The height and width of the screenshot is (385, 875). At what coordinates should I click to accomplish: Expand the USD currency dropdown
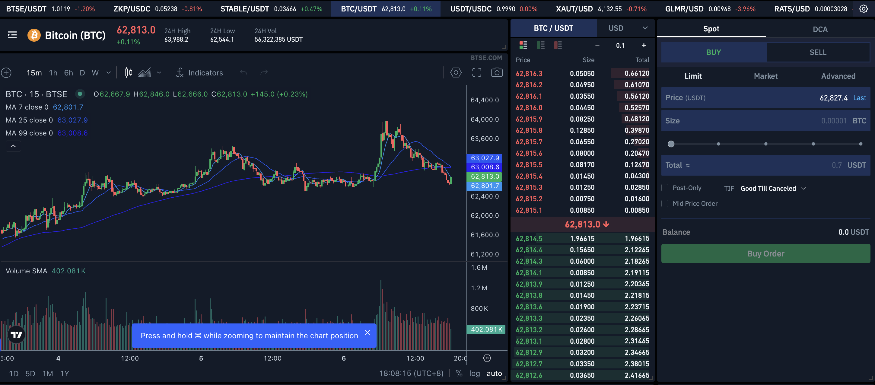click(645, 28)
